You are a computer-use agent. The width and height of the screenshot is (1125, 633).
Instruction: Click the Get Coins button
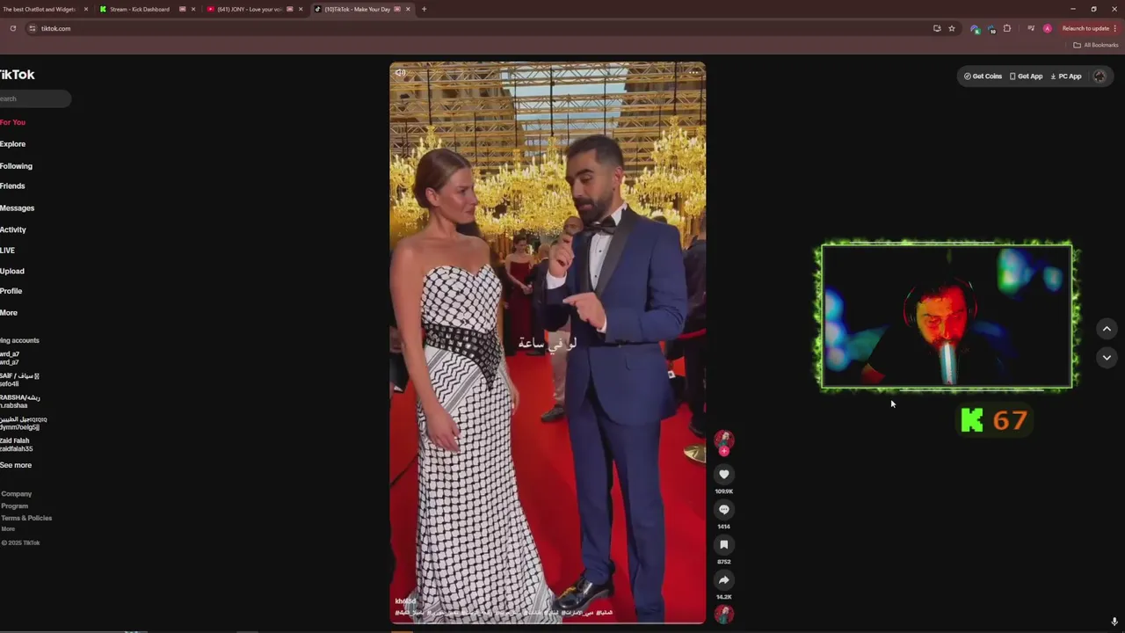tap(983, 76)
